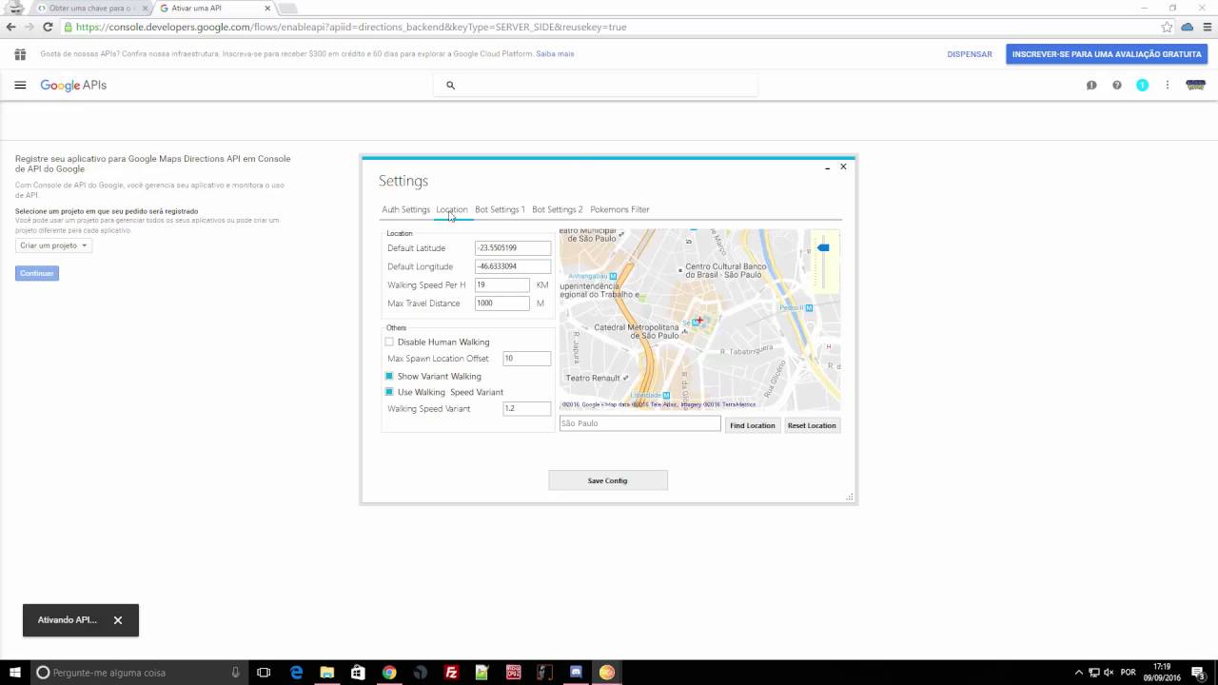Open the Chrome menu button
The image size is (1218, 685).
(1208, 27)
